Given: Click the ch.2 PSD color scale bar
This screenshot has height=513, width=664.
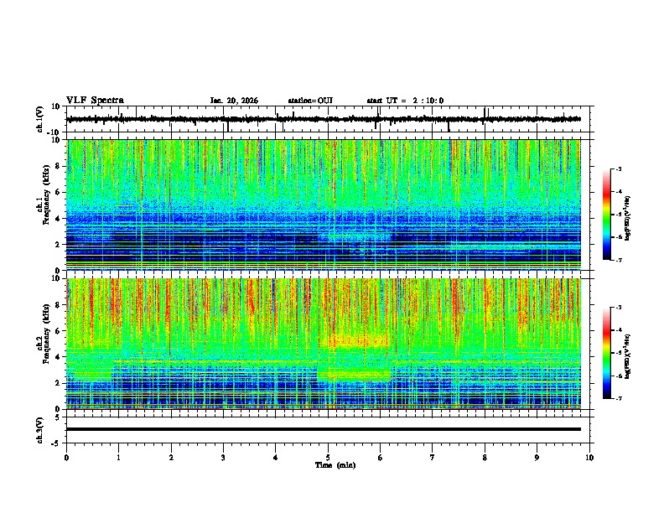Looking at the screenshot, I should click(607, 353).
